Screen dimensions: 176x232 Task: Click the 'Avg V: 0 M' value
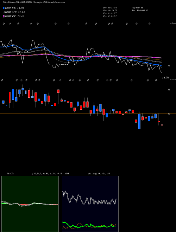pos(137,7)
